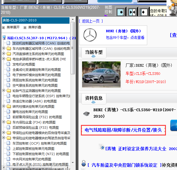Click the view control center-merge arrows icon
The width and height of the screenshot is (177, 170).
(x=132, y=12)
